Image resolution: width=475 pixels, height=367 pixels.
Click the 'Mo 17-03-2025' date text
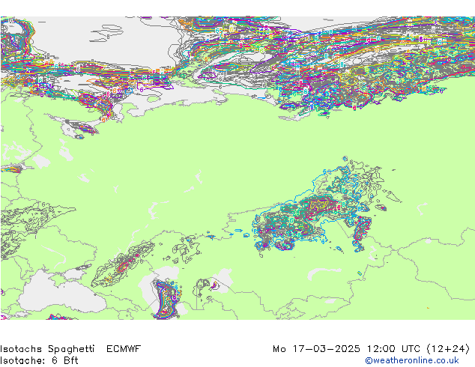(316, 349)
